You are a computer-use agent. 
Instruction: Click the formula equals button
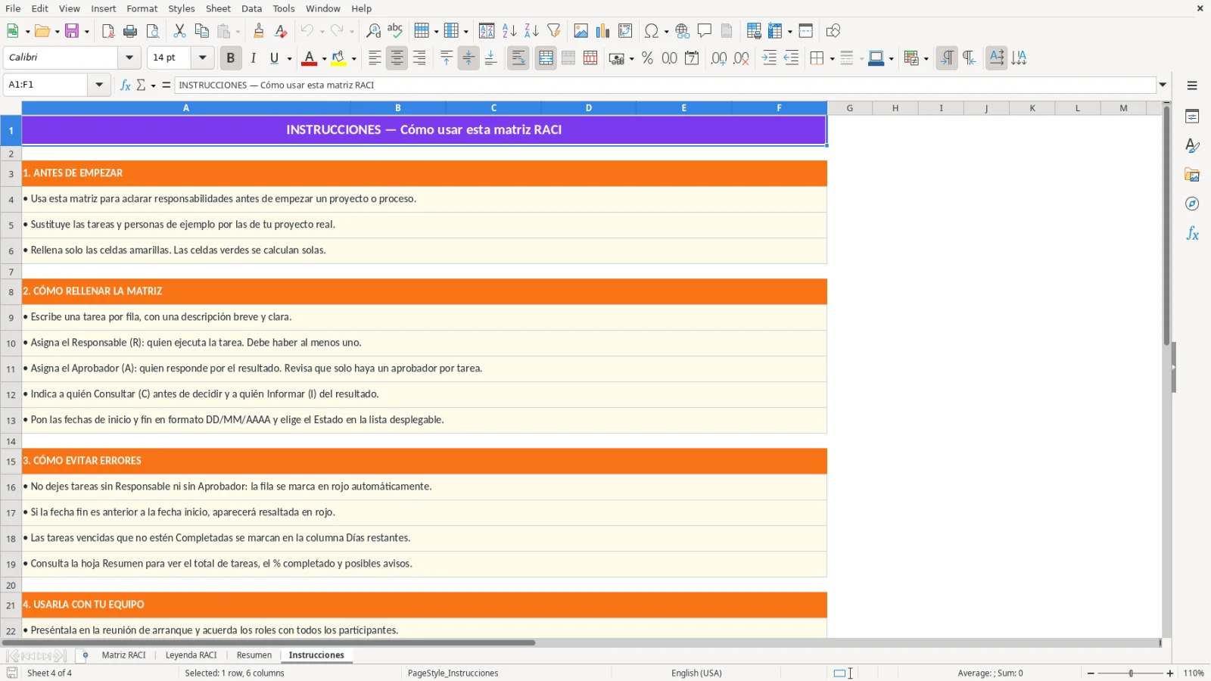pyautogui.click(x=167, y=85)
